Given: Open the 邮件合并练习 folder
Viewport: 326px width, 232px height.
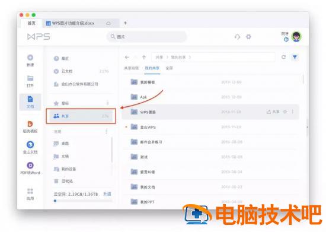Looking at the screenshot, I should pyautogui.click(x=211, y=142).
